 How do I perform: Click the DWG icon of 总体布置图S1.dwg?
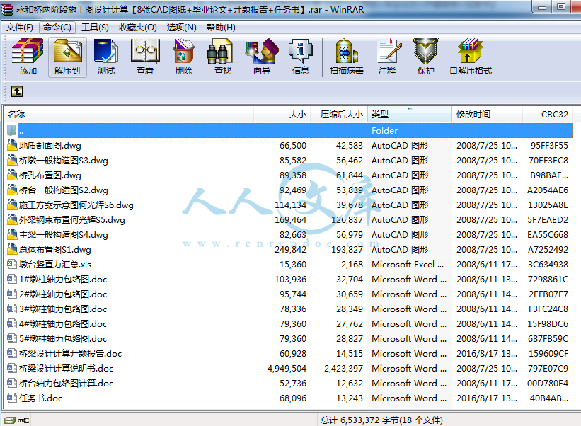pos(12,249)
